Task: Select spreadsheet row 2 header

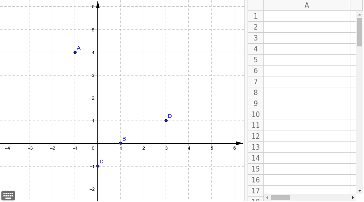Action: click(x=256, y=27)
